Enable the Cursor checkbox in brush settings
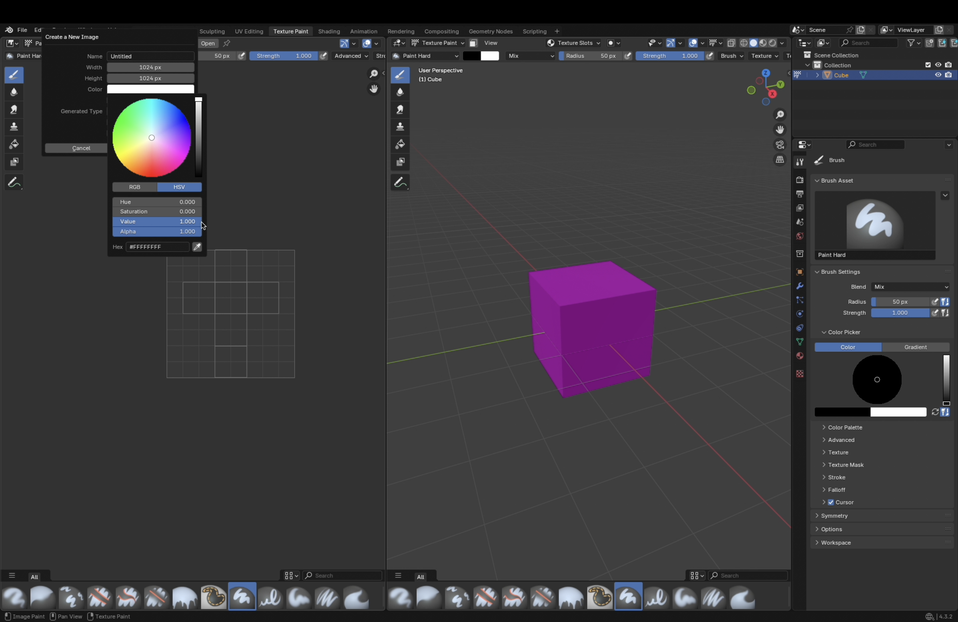The image size is (958, 622). click(830, 502)
